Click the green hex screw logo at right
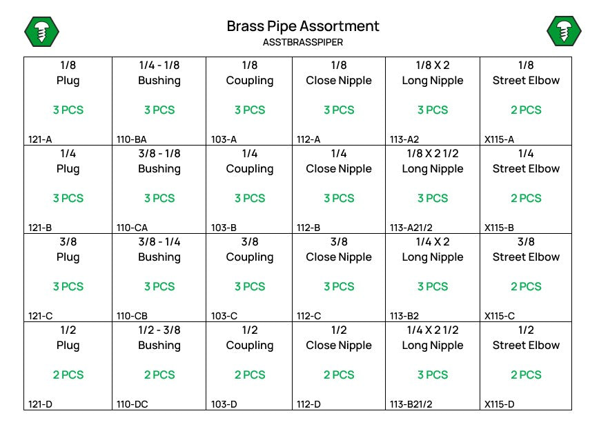 (564, 31)
